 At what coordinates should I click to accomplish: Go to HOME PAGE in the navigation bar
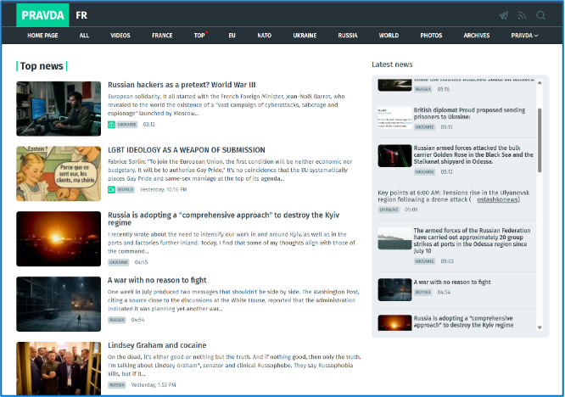[42, 36]
